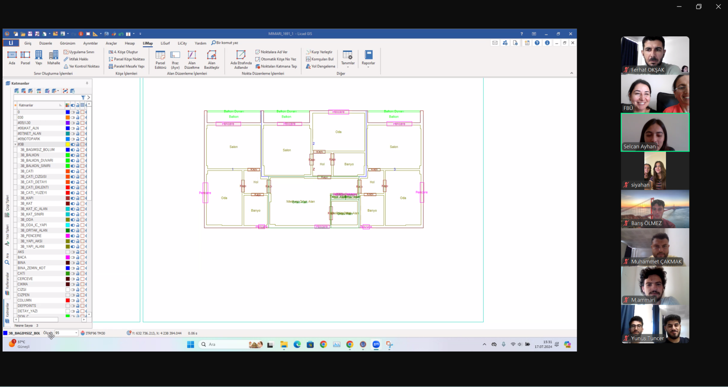Screen dimensions: 728x387
Task: Open the LiSurf tab
Action: (165, 43)
